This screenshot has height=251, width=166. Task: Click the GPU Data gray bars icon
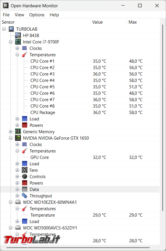click(x=25, y=189)
